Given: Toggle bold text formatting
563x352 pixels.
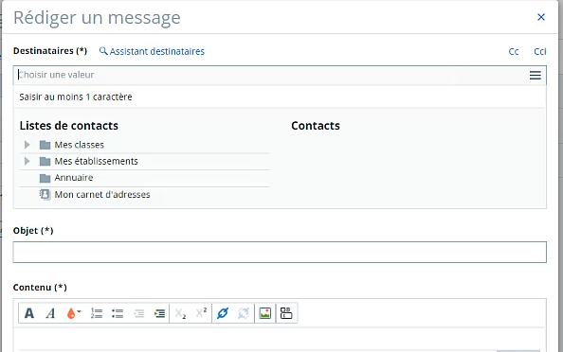Looking at the screenshot, I should (x=29, y=313).
